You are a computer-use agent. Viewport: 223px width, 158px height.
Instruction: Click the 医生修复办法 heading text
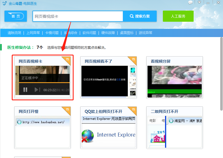pyautogui.click(x=20, y=47)
